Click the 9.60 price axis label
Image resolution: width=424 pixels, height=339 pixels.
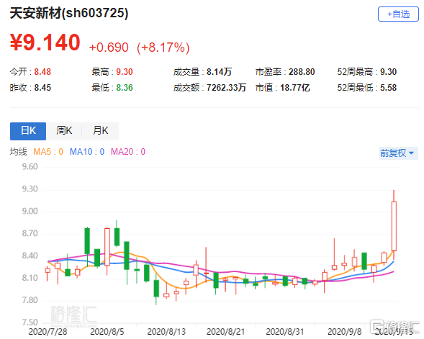point(30,167)
